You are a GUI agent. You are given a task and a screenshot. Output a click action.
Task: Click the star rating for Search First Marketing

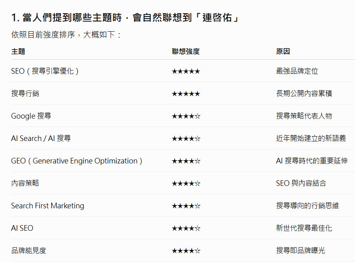coord(186,206)
